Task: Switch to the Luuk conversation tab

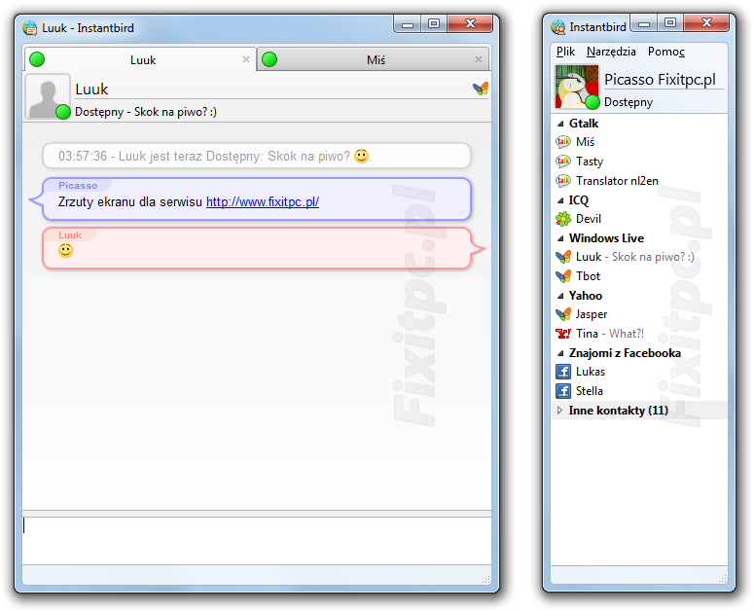Action: click(140, 59)
